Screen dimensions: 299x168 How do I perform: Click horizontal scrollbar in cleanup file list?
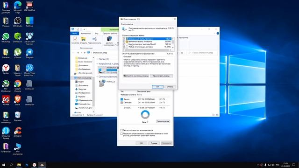pyautogui.click(x=147, y=50)
